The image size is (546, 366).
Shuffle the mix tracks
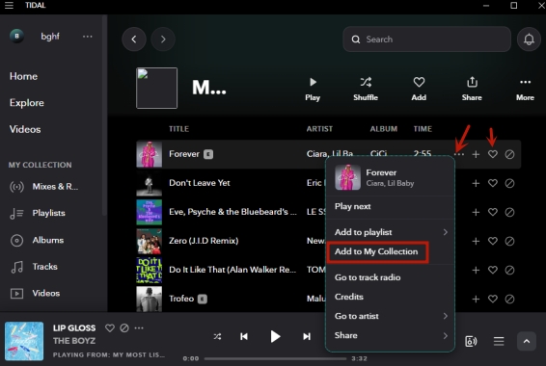point(366,90)
